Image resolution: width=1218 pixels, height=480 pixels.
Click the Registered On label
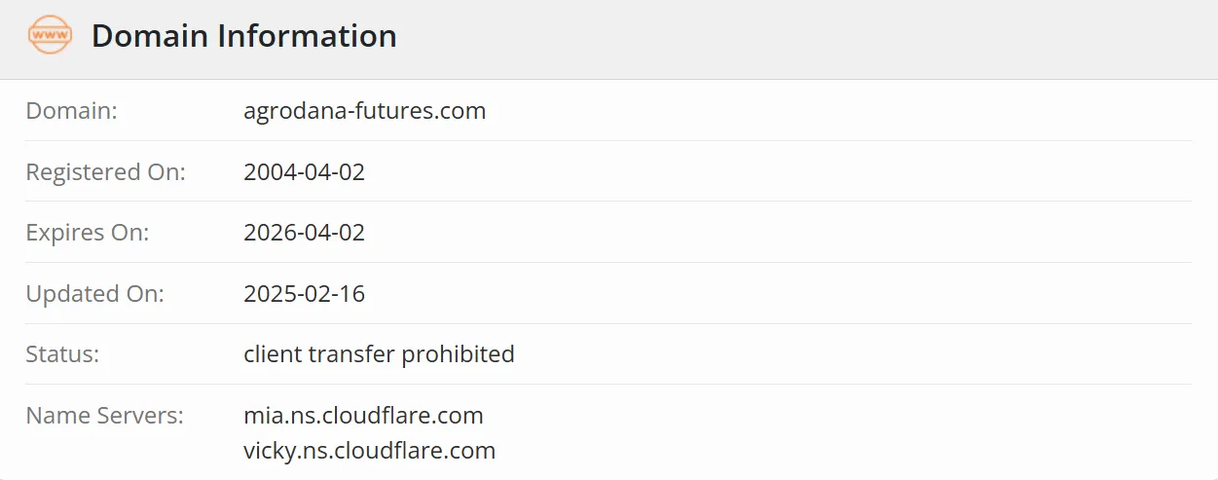(x=105, y=172)
